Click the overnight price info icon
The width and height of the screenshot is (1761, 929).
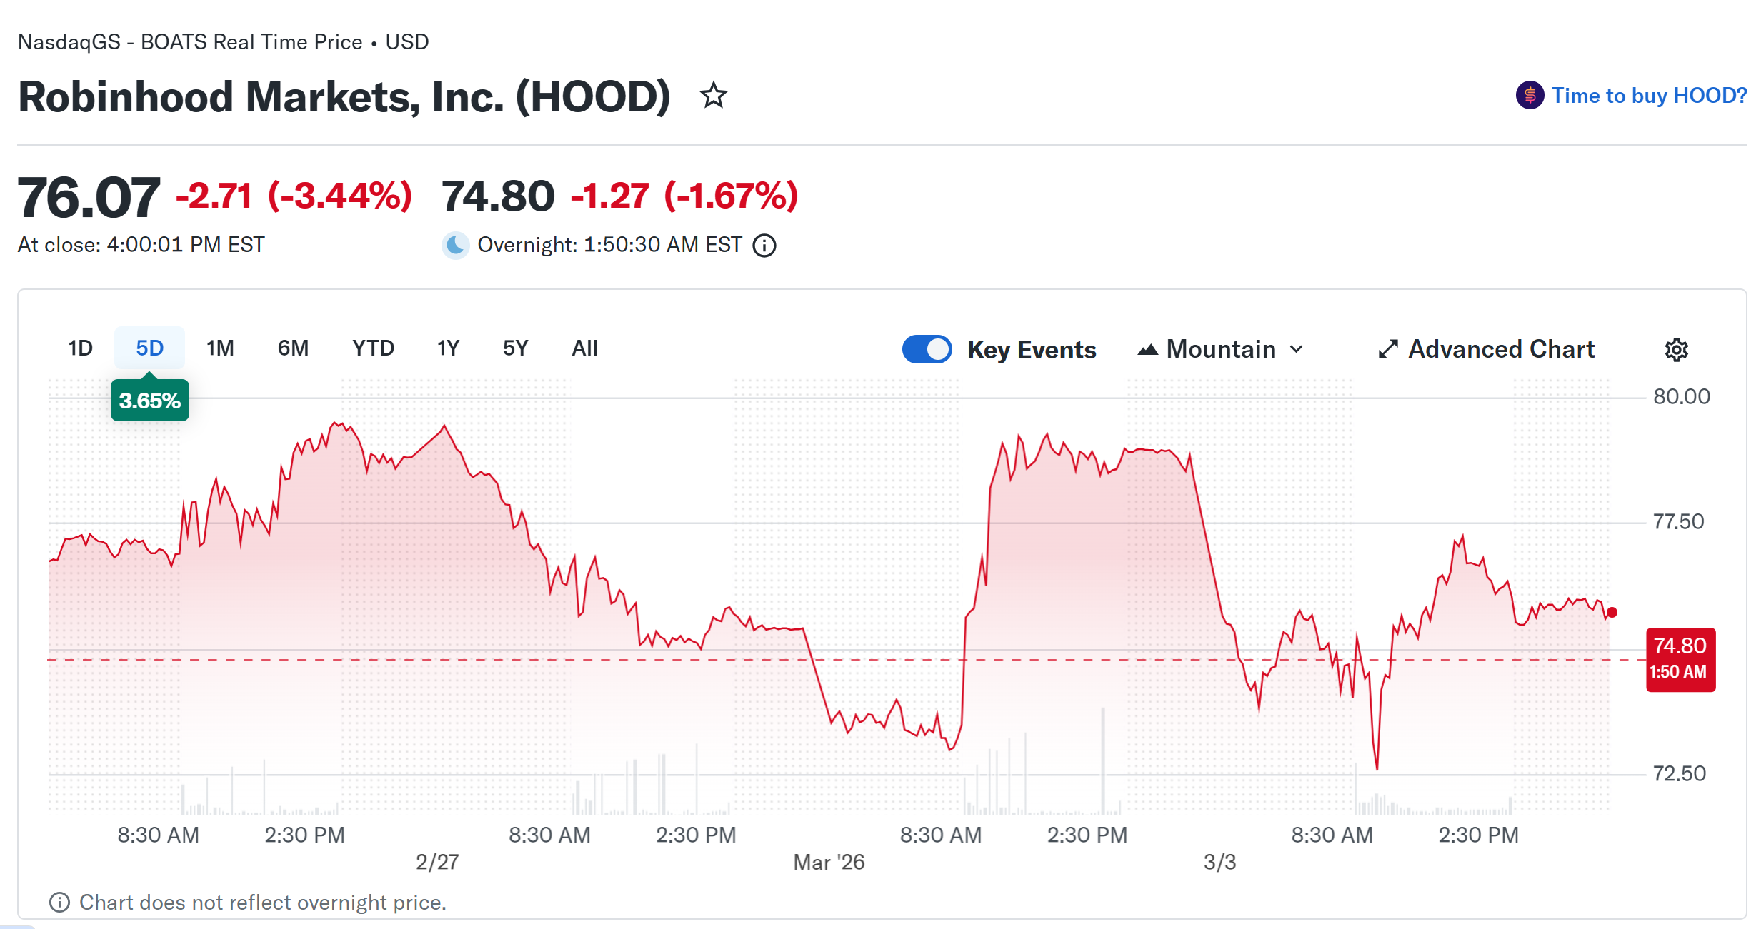764,246
